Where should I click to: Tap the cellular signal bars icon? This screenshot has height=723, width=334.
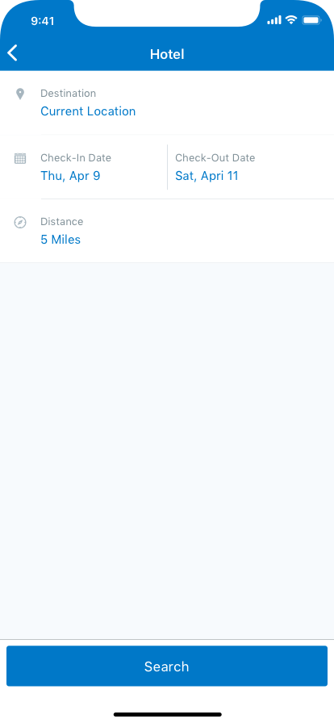(x=274, y=20)
